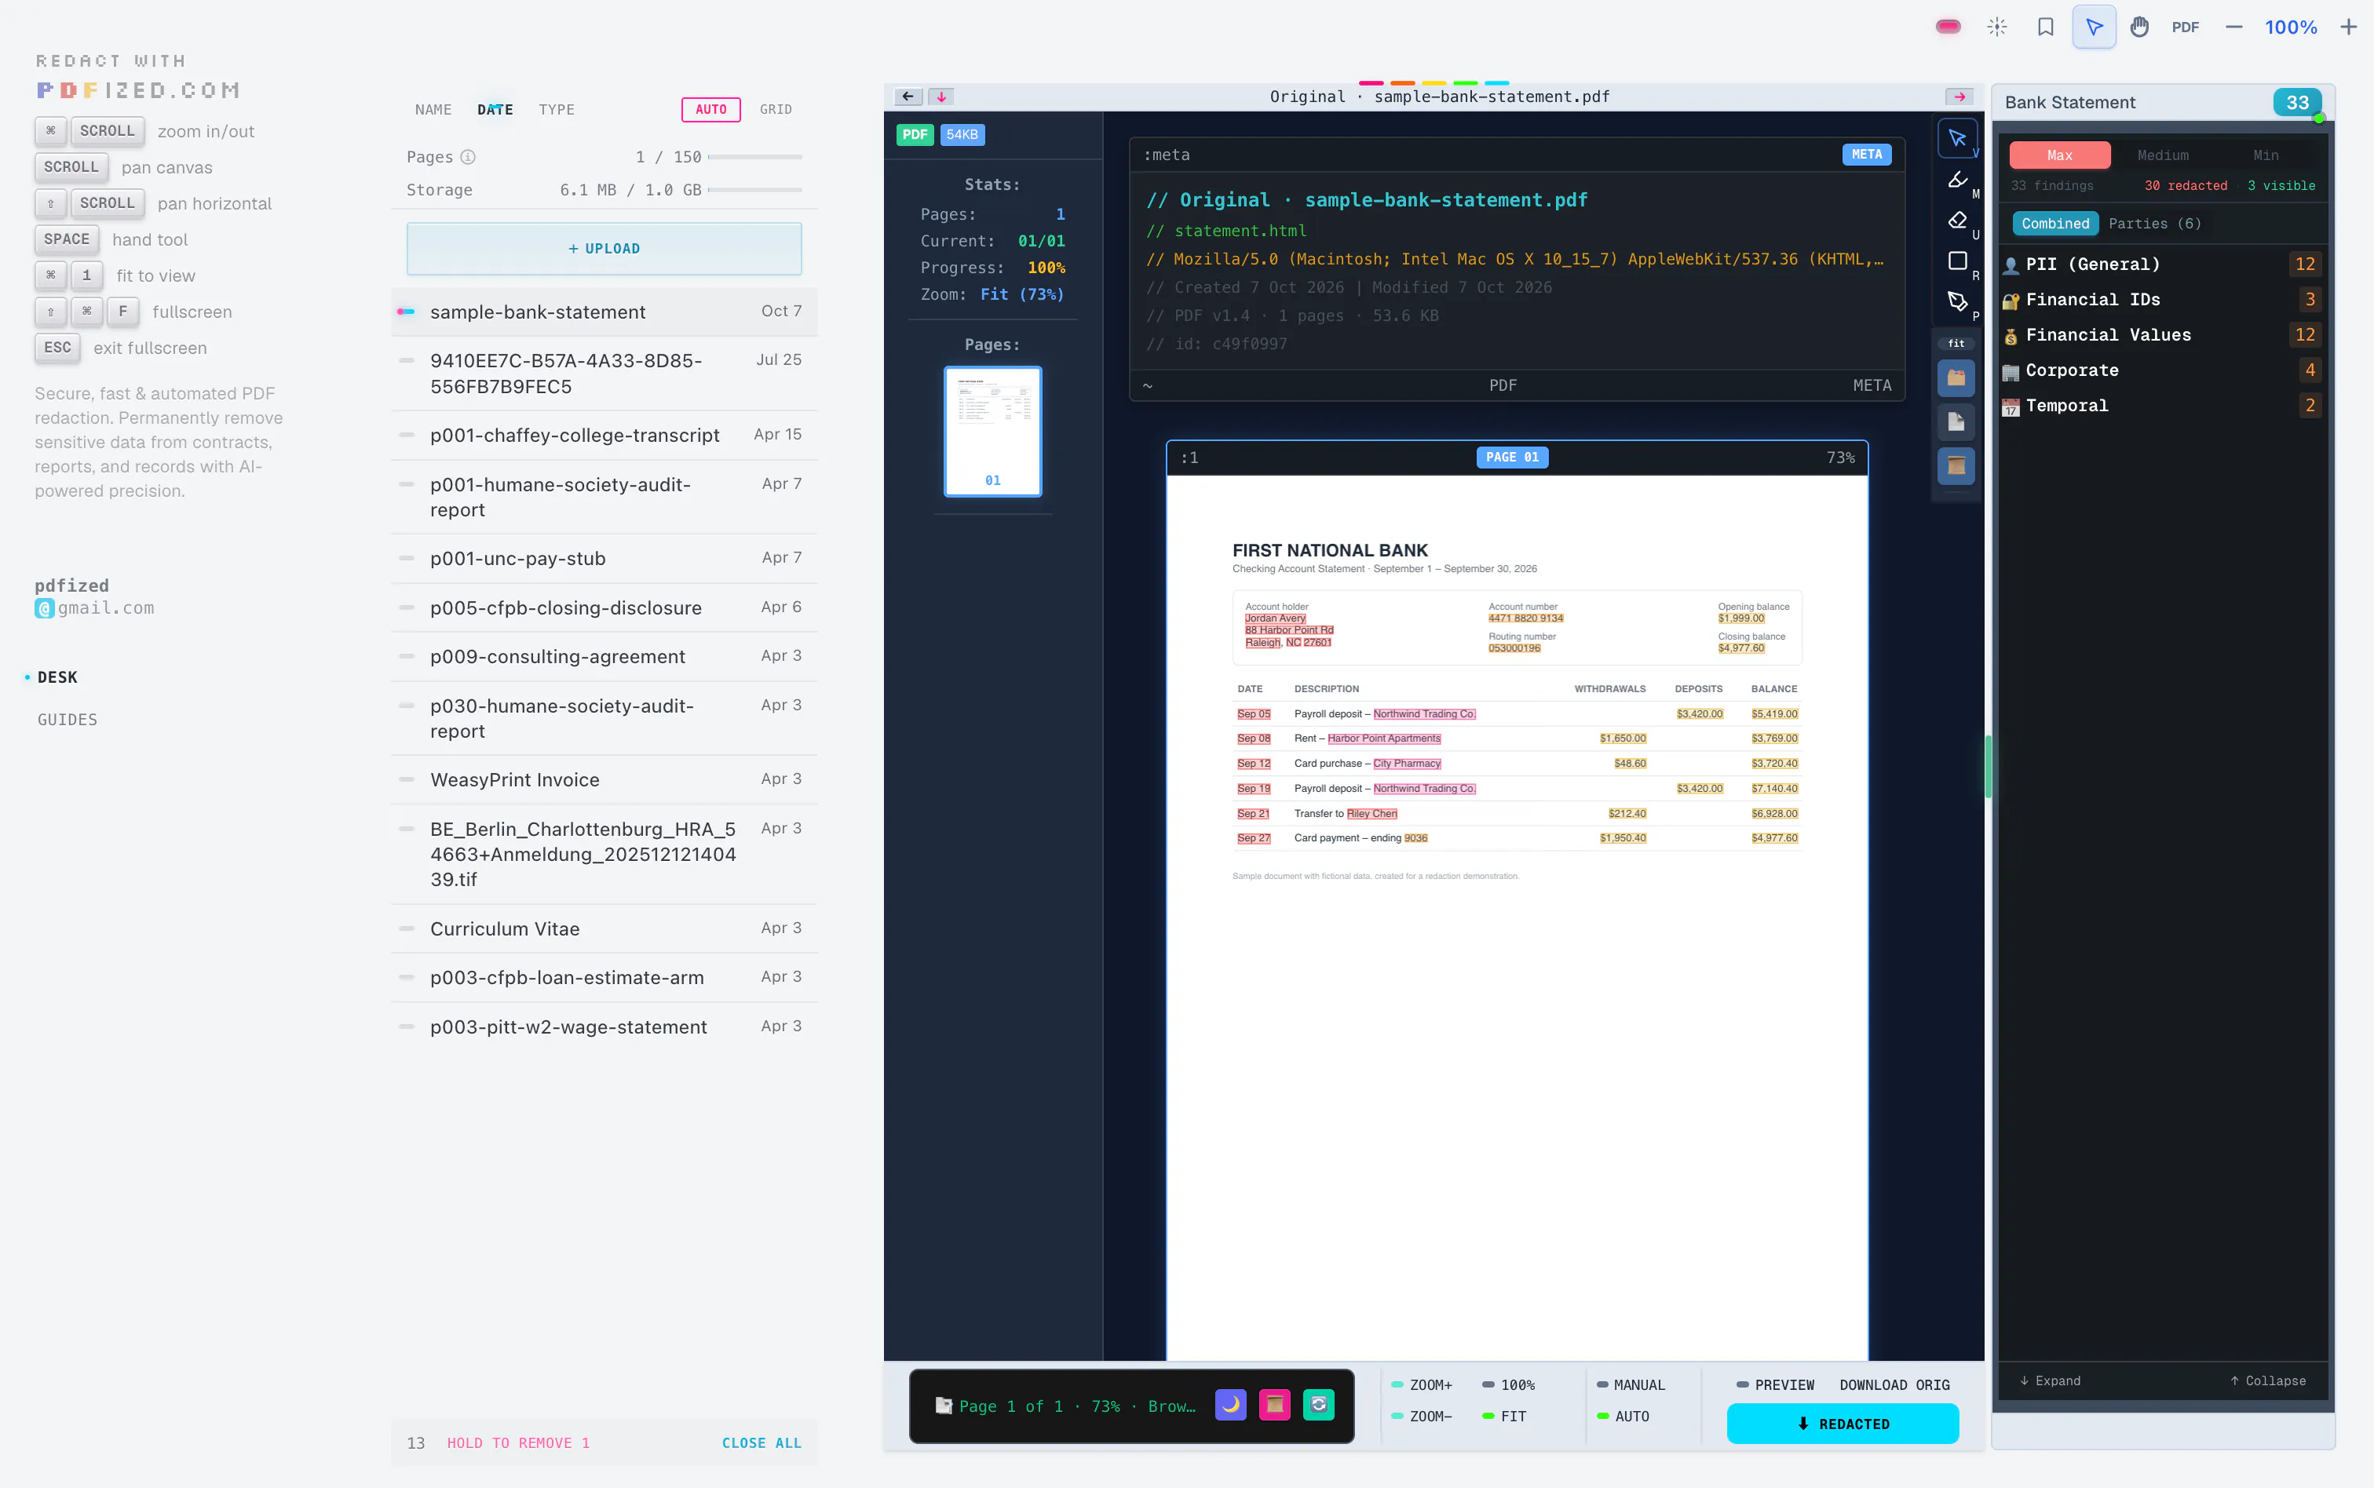This screenshot has width=2374, height=1488.
Task: Sort file list by NAME
Action: pyautogui.click(x=433, y=109)
